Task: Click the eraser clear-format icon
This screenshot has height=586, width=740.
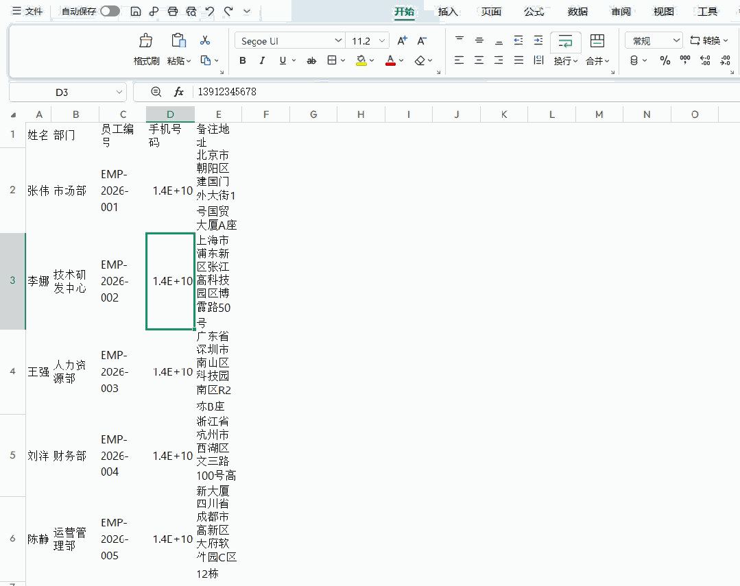Action: [x=420, y=60]
